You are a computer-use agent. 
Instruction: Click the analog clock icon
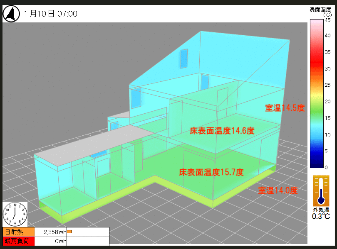15,214
